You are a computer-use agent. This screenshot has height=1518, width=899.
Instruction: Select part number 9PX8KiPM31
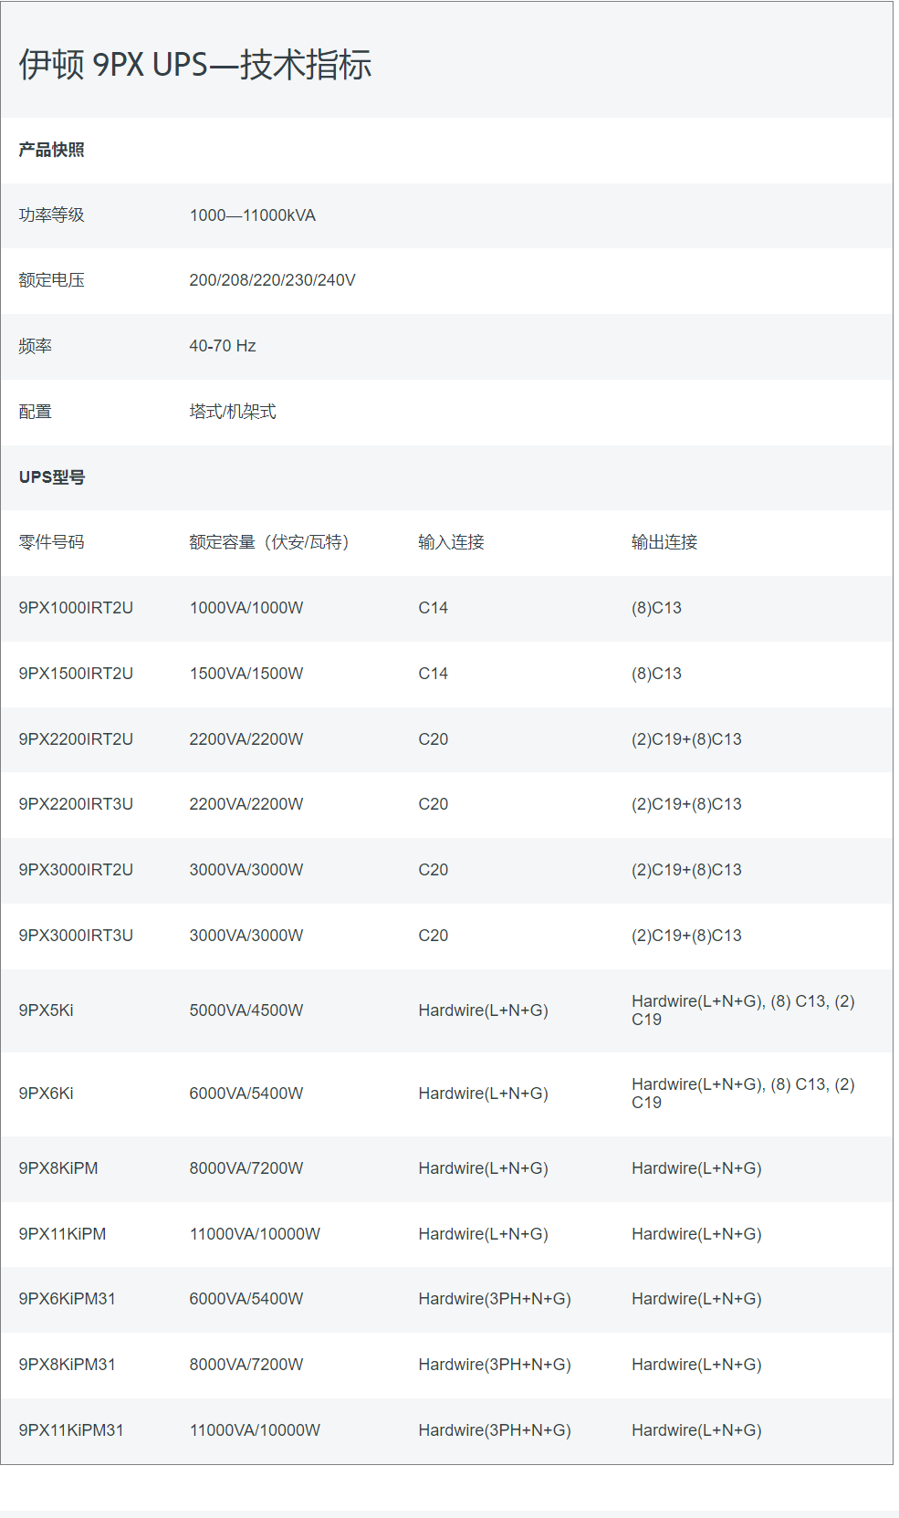coord(68,1365)
